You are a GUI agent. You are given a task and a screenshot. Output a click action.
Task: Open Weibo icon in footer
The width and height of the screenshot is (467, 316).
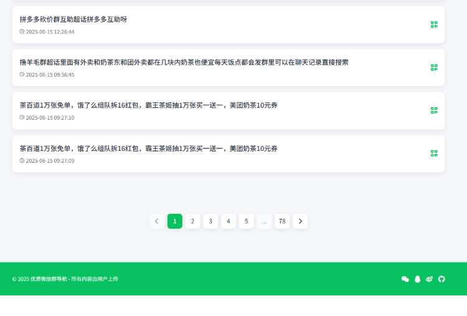coord(429,279)
